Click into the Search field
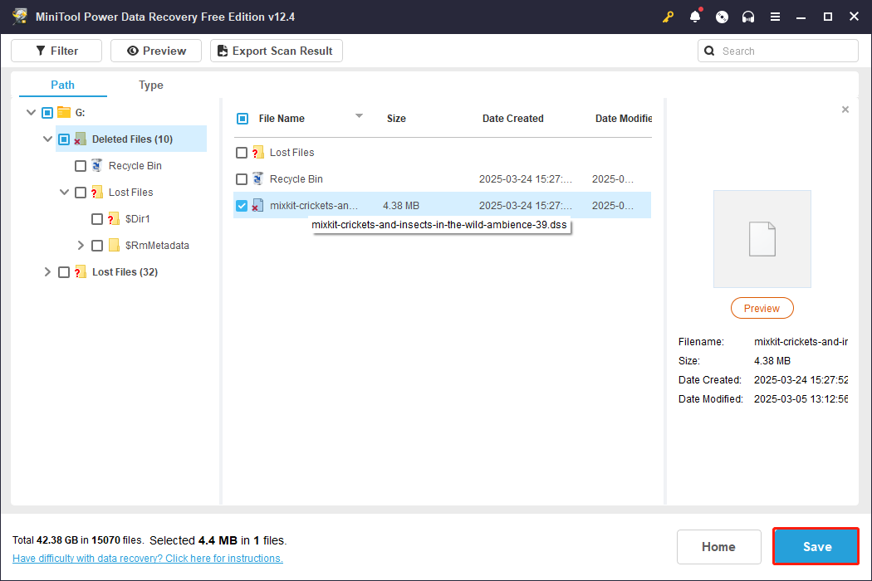Screen dimensions: 872x581 pyautogui.click(x=778, y=51)
